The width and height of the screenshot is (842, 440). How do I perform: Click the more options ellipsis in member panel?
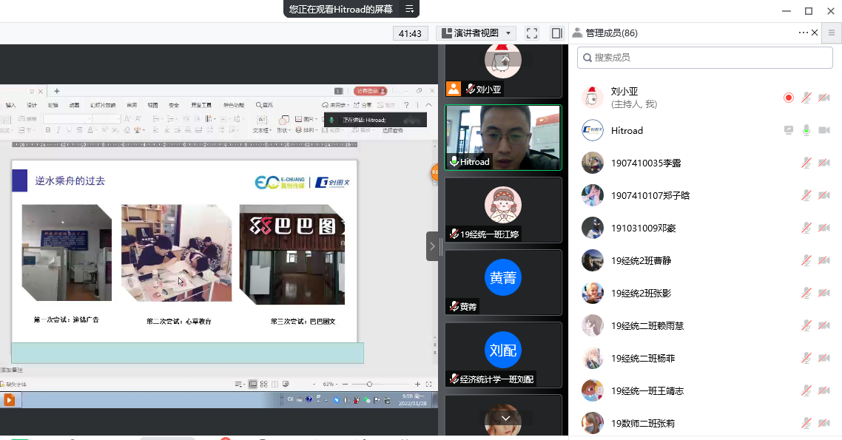pos(803,33)
